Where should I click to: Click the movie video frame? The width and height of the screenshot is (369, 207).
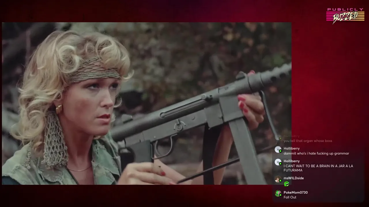[146, 103]
